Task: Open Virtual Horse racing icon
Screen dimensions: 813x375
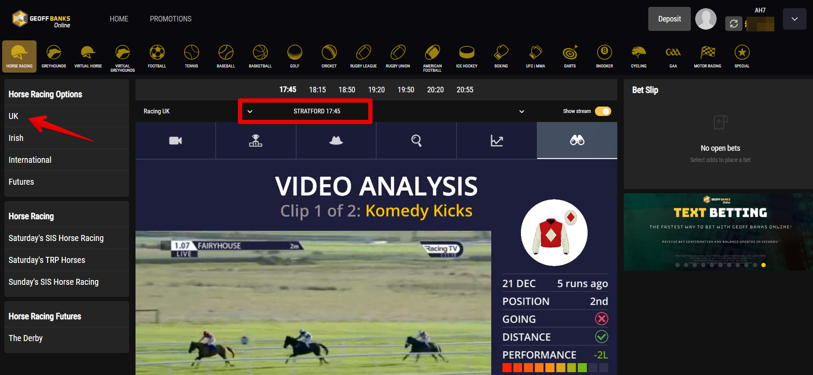Action: [x=88, y=56]
